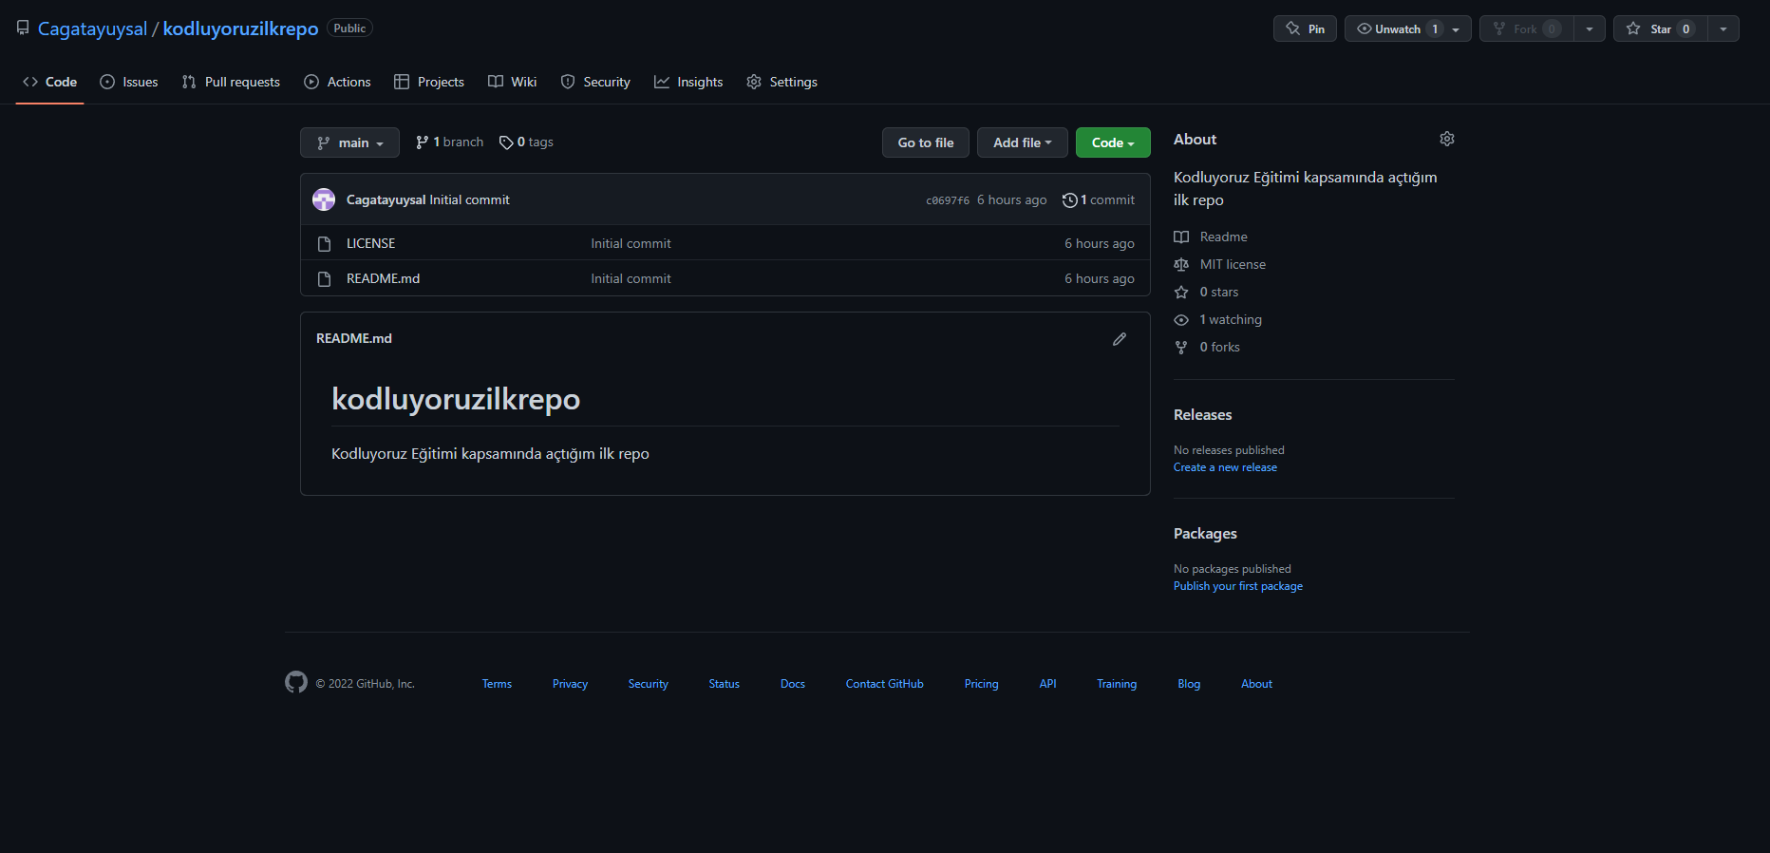Click the tag icon next to 0 tags

coord(506,142)
